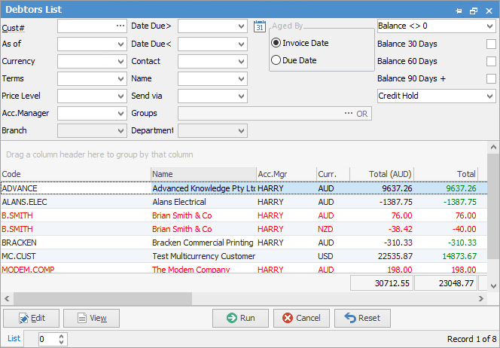Click the Edit button icon
Screen dimensions: 500x348
coord(23,319)
